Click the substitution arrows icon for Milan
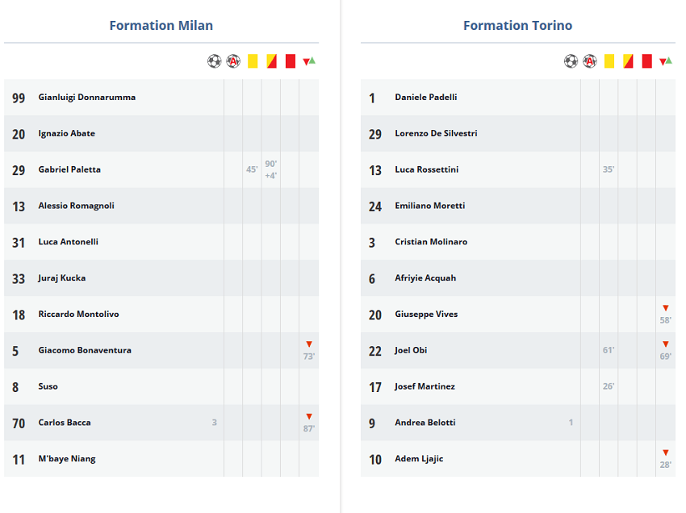The width and height of the screenshot is (686, 513). [x=309, y=61]
